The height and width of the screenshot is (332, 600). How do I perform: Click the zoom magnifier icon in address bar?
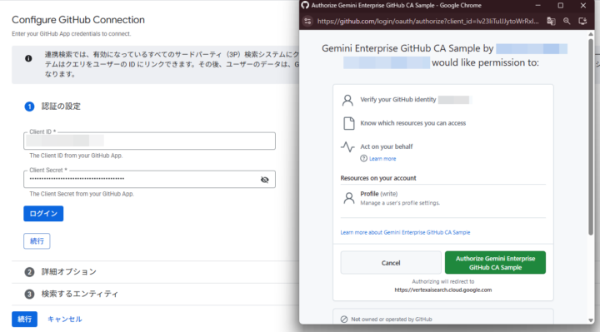[567, 22]
